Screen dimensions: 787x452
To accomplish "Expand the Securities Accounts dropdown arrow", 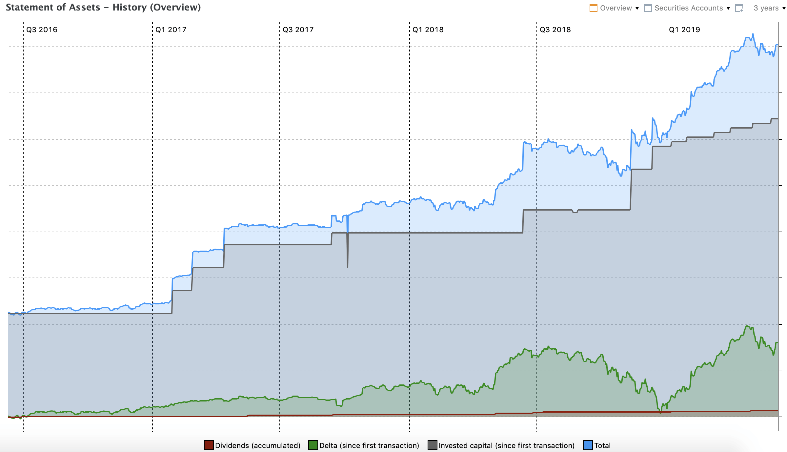I will (x=728, y=9).
